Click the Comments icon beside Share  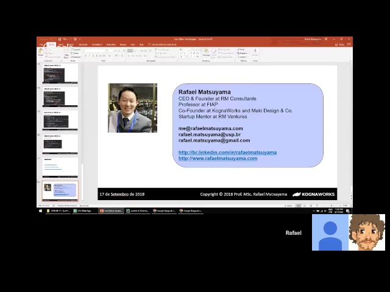click(349, 44)
